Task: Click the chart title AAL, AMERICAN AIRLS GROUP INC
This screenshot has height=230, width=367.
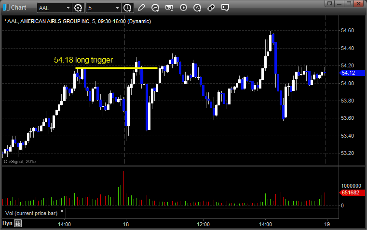Action: (x=48, y=21)
